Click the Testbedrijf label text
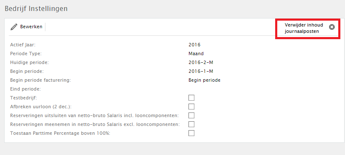The height and width of the screenshot is (155, 345). [24, 98]
